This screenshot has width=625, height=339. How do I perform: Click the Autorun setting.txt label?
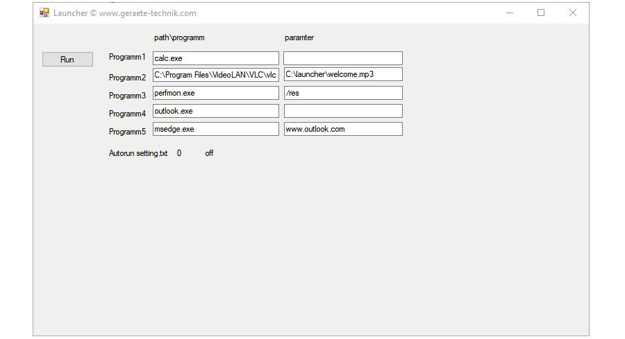[138, 153]
